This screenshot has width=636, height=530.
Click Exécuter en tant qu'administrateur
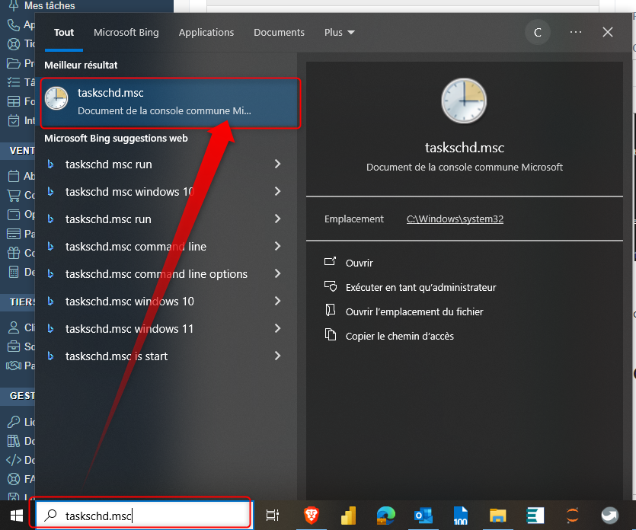[x=420, y=287]
